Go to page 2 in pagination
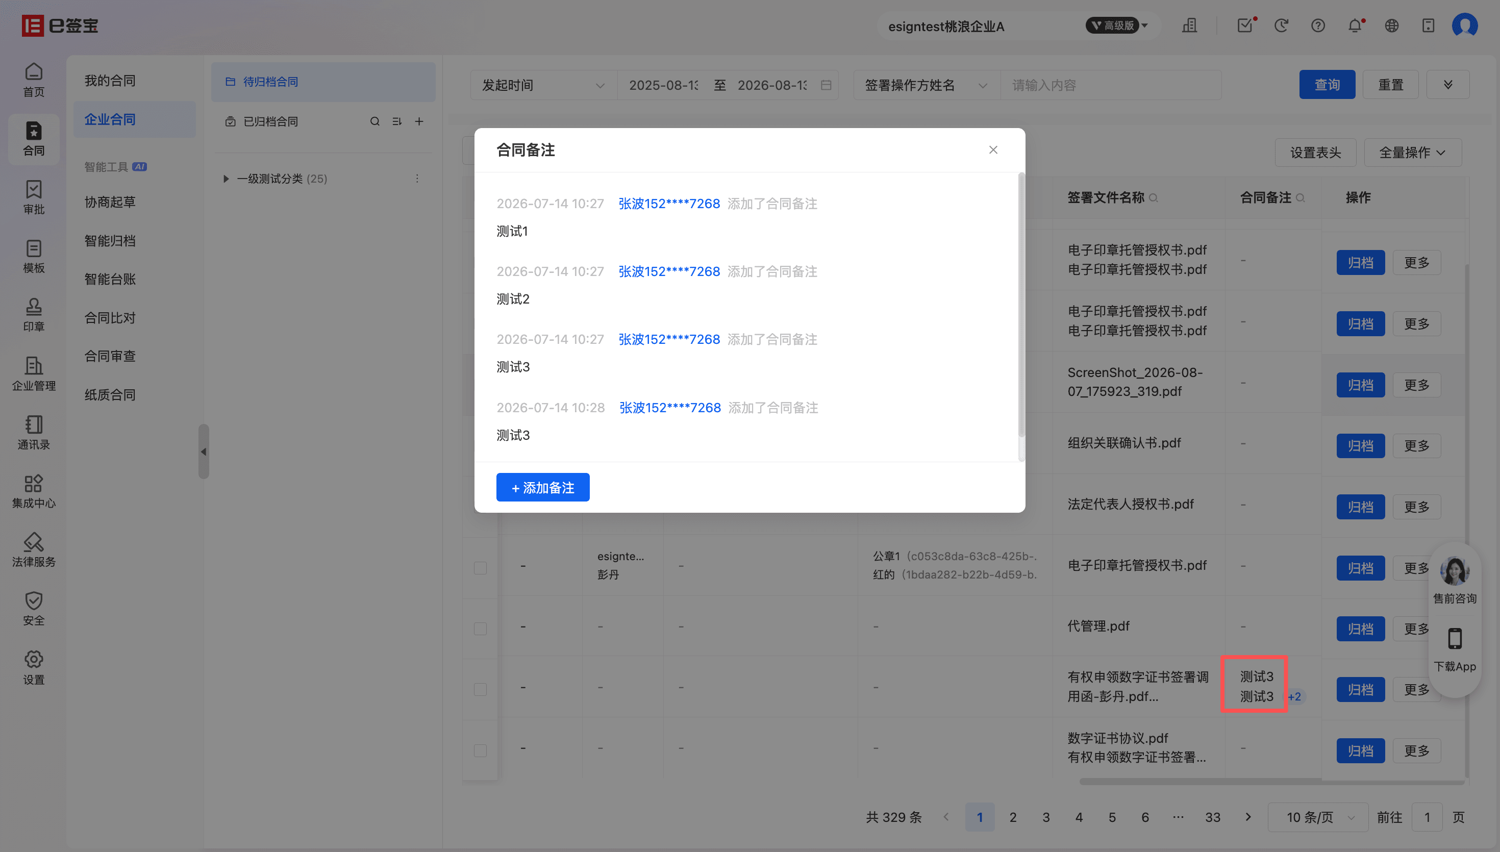The width and height of the screenshot is (1500, 852). (1013, 817)
